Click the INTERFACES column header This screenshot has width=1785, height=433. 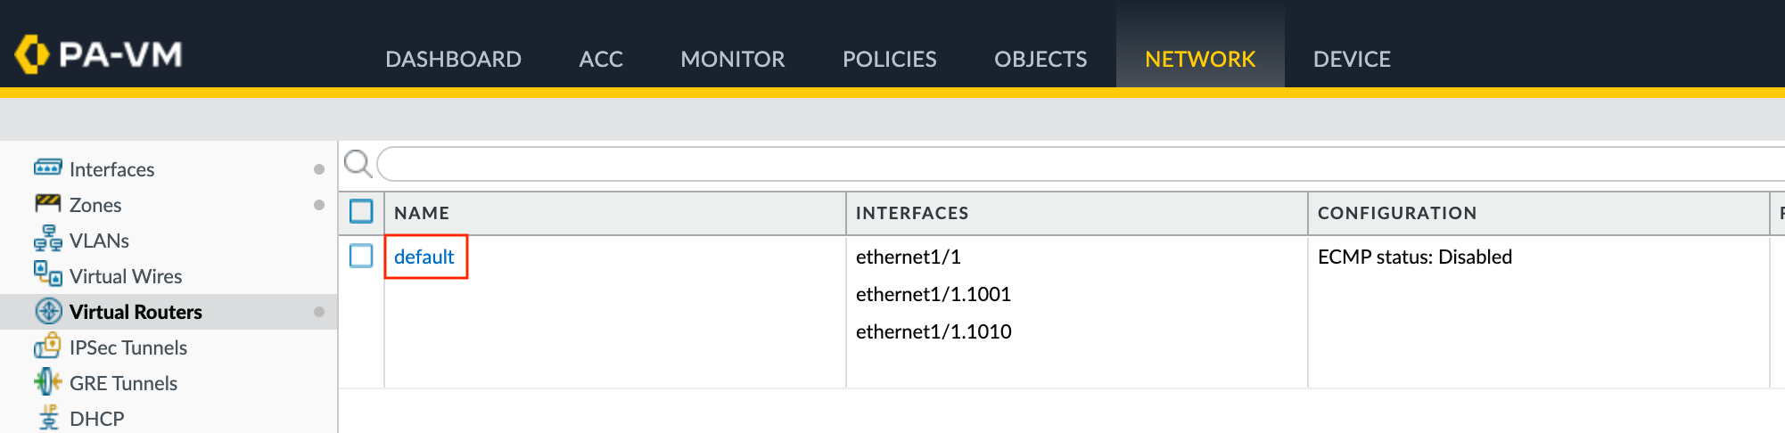tap(911, 213)
